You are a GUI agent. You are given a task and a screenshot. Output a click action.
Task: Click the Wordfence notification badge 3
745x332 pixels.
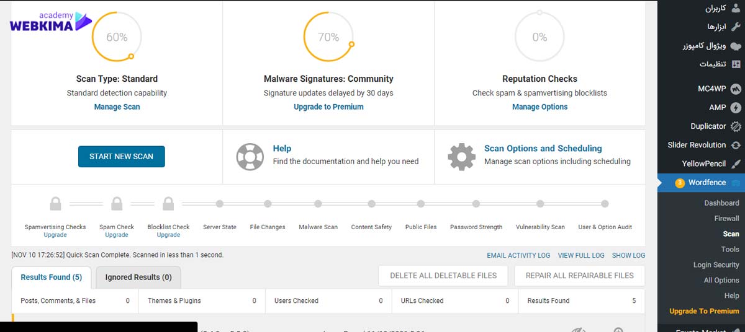(x=679, y=183)
